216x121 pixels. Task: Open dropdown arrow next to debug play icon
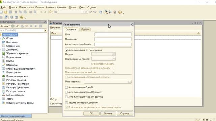[x=25, y=18]
